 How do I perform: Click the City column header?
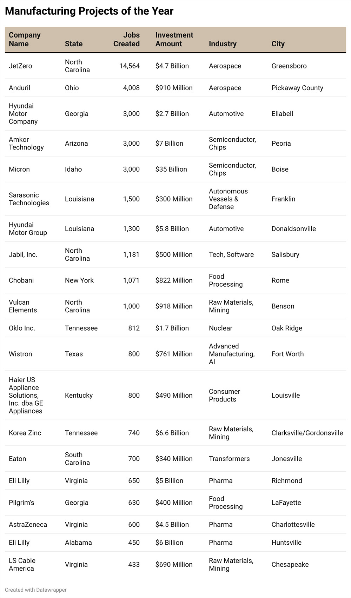tap(278, 44)
